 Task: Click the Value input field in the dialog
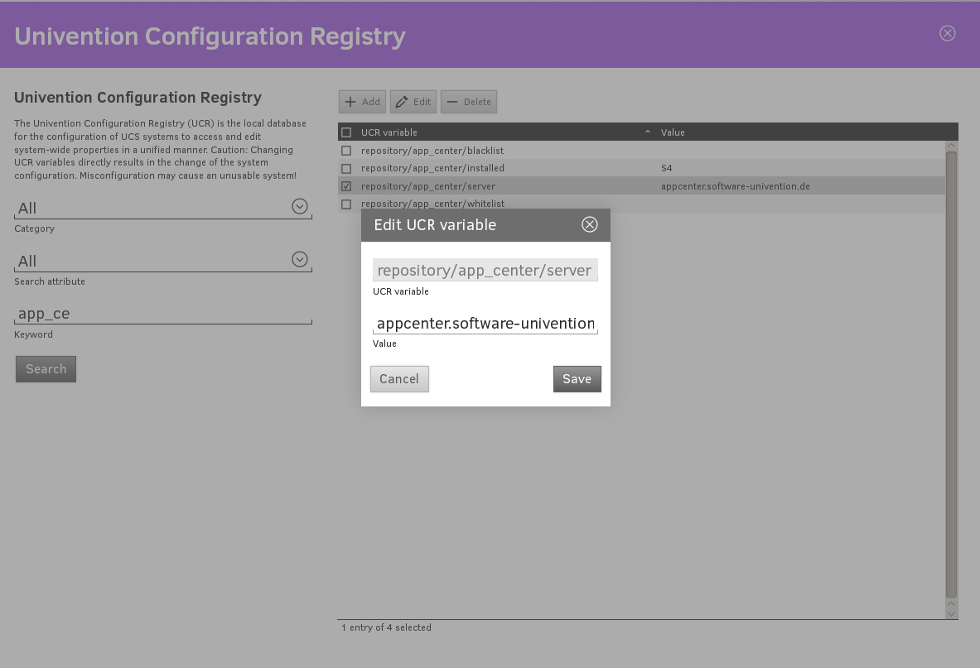pos(485,323)
